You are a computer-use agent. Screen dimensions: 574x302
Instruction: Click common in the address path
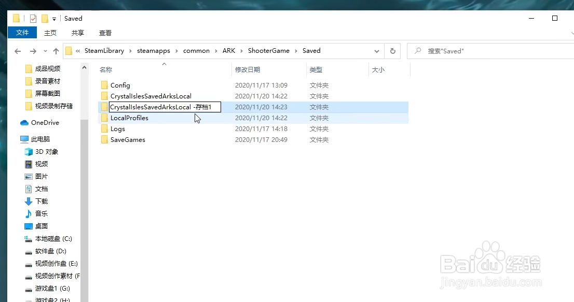pos(196,51)
